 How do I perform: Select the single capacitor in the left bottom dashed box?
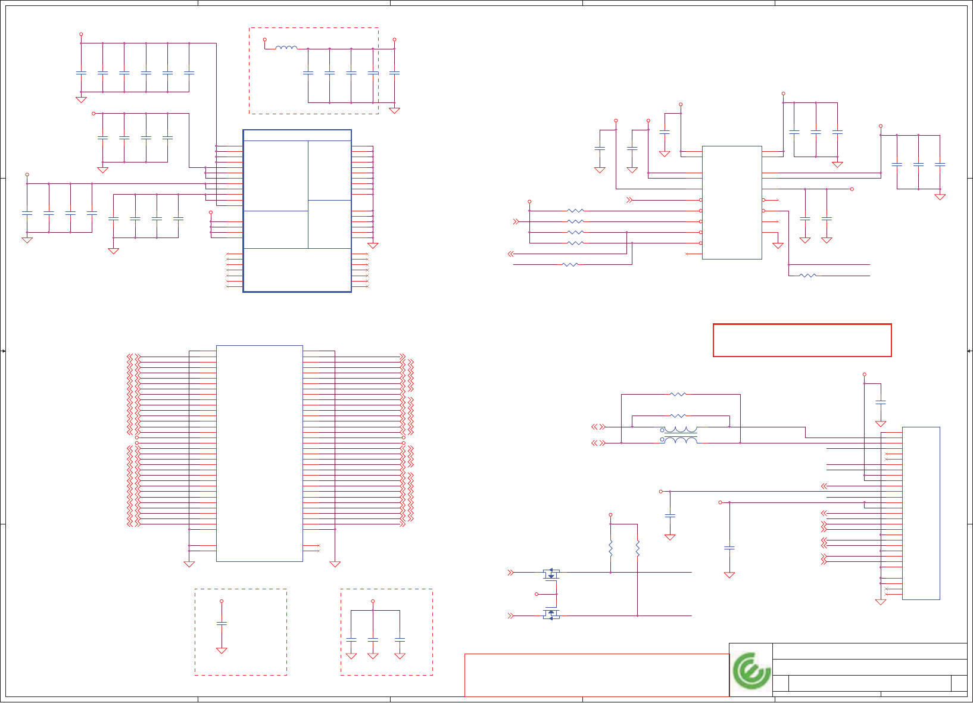tap(222, 623)
